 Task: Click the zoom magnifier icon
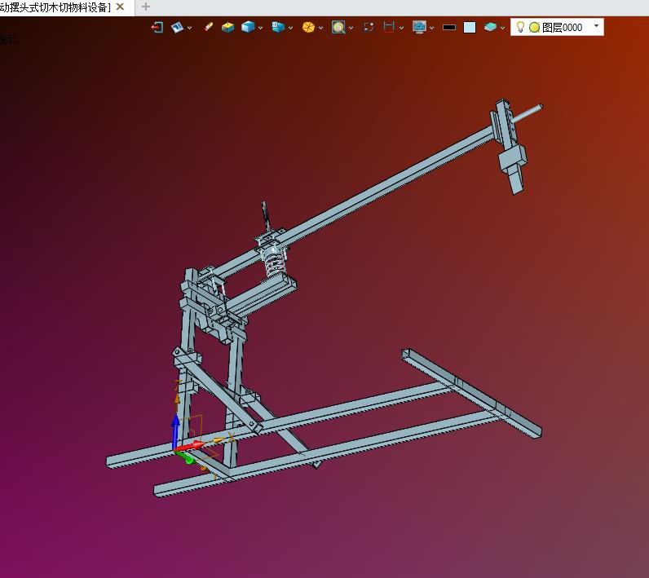(338, 27)
